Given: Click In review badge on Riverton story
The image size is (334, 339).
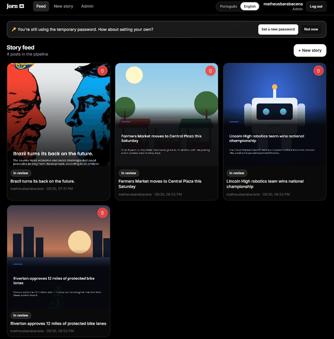Looking at the screenshot, I should tap(21, 315).
